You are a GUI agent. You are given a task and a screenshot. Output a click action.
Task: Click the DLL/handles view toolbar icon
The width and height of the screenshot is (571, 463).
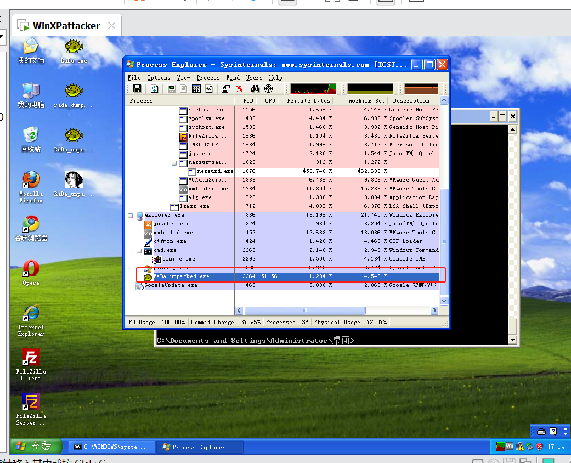pos(208,88)
